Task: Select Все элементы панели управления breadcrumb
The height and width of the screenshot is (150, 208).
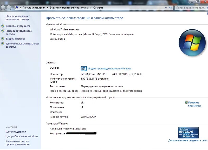Action: point(69,8)
